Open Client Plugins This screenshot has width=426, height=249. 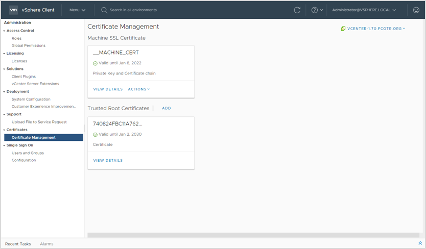(23, 77)
